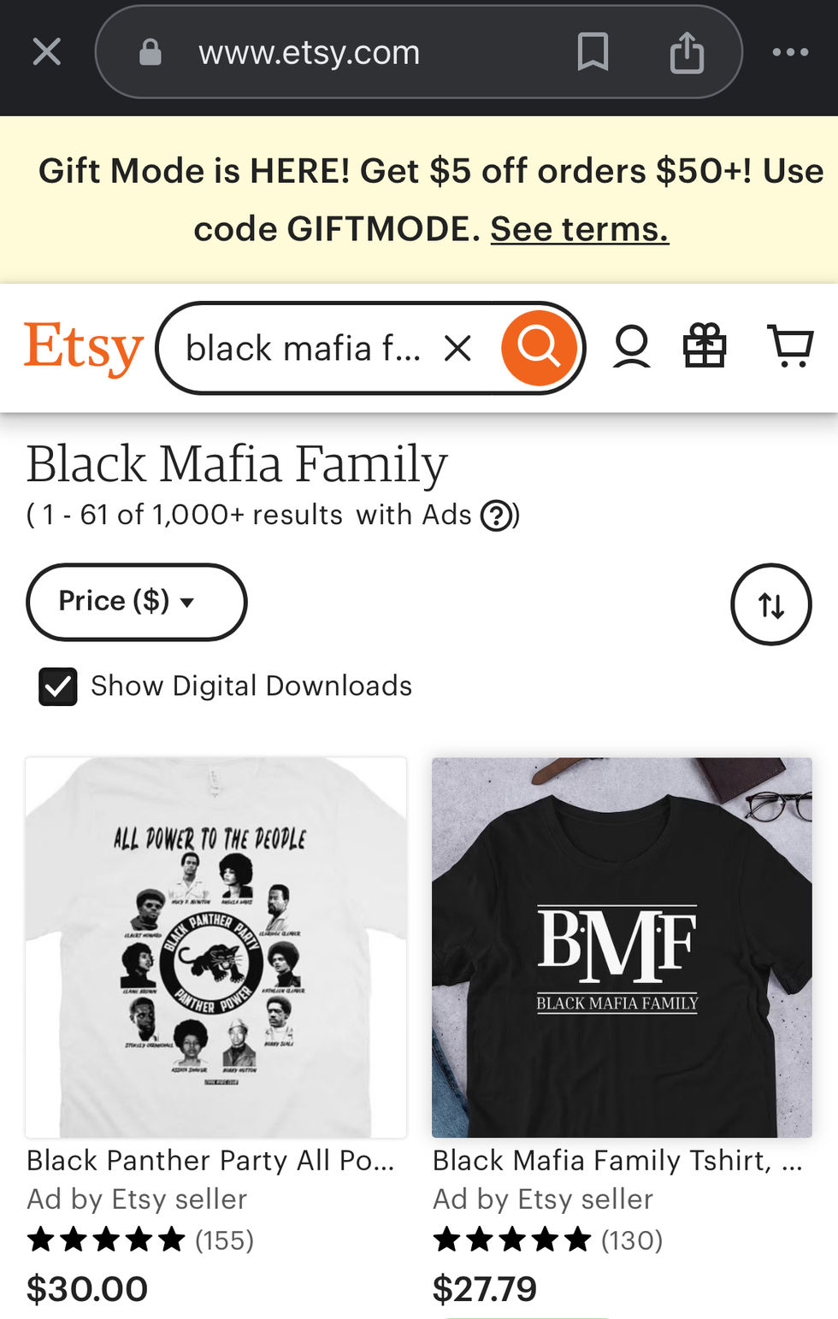
Task: Click the orange search magnifier button
Action: click(x=540, y=348)
